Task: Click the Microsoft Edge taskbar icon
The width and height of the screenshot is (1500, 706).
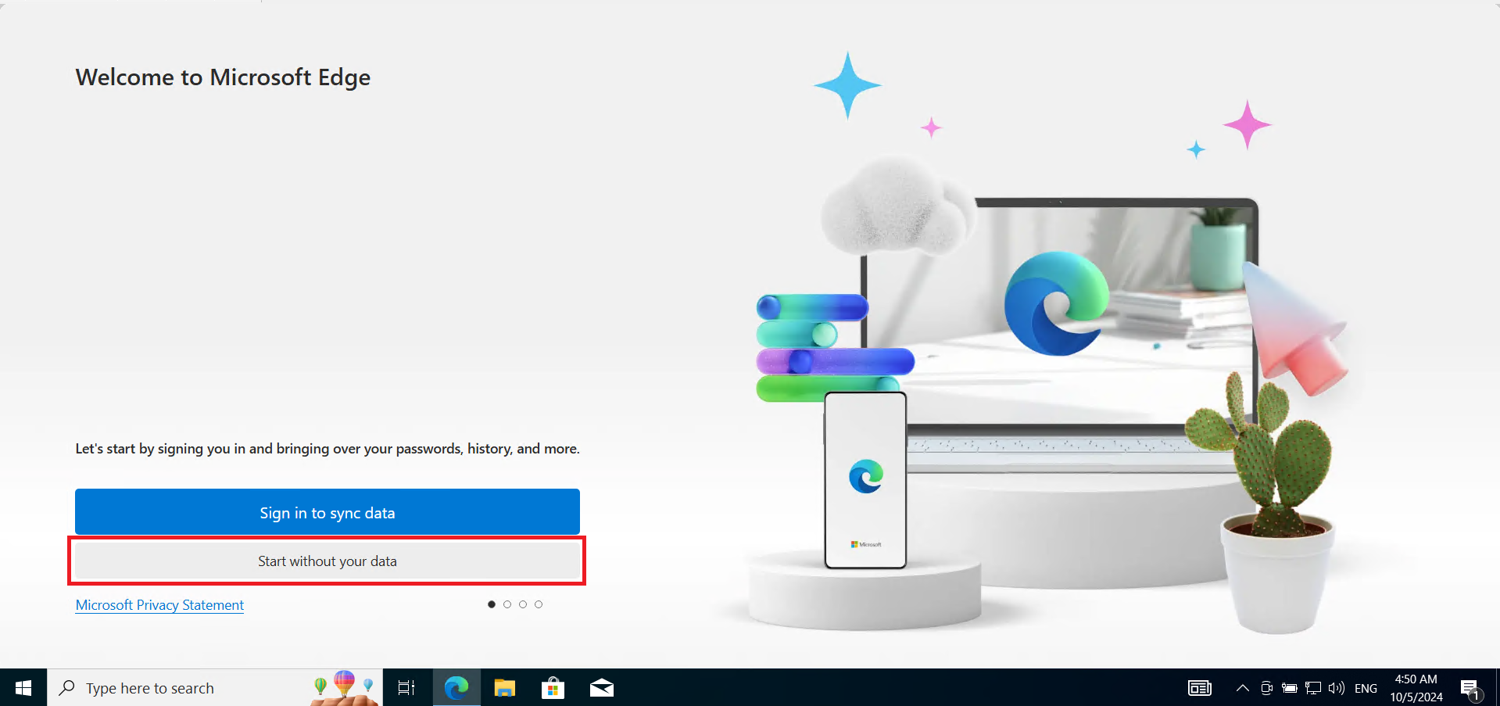Action: point(456,687)
